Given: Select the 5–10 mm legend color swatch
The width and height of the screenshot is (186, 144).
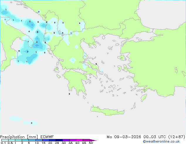Looking at the screenshot, I should pyautogui.click(x=32, y=140).
